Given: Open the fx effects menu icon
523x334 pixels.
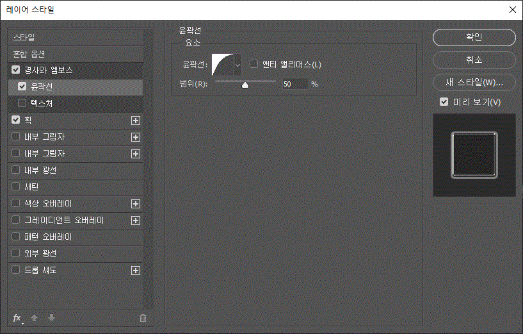Looking at the screenshot, I should tap(18, 318).
